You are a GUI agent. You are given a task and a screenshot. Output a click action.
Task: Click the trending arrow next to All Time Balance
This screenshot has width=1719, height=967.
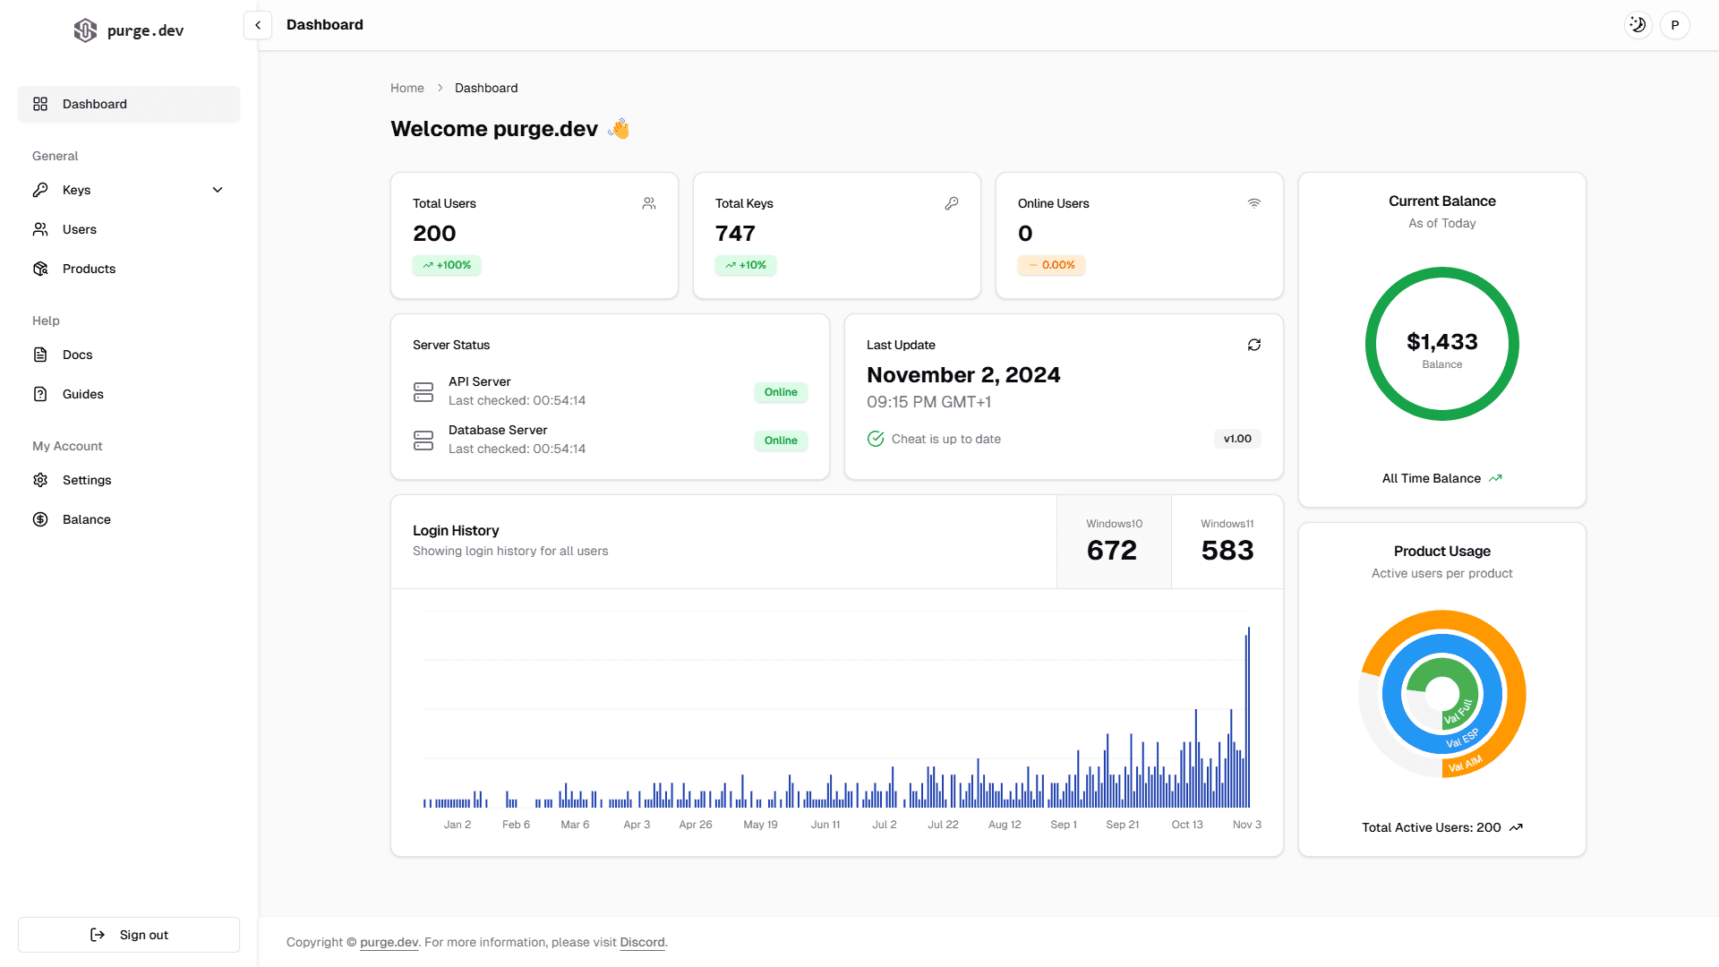click(x=1495, y=478)
